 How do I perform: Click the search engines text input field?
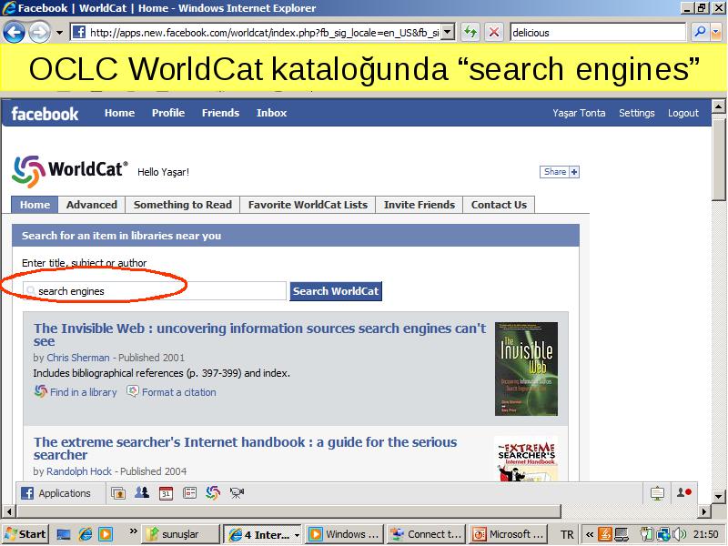155,291
